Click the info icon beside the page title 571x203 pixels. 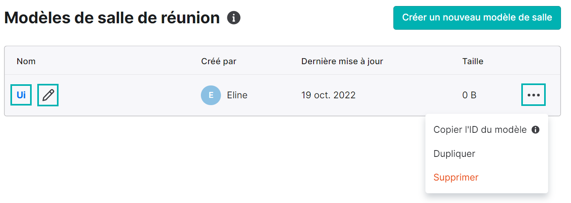tap(234, 18)
